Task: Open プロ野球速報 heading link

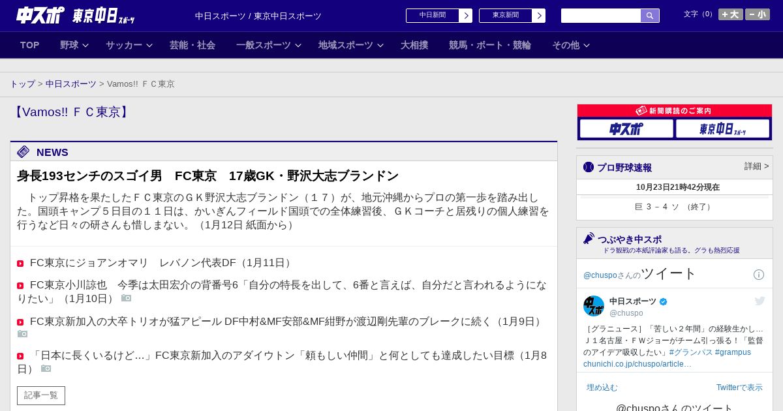Action: pyautogui.click(x=624, y=168)
